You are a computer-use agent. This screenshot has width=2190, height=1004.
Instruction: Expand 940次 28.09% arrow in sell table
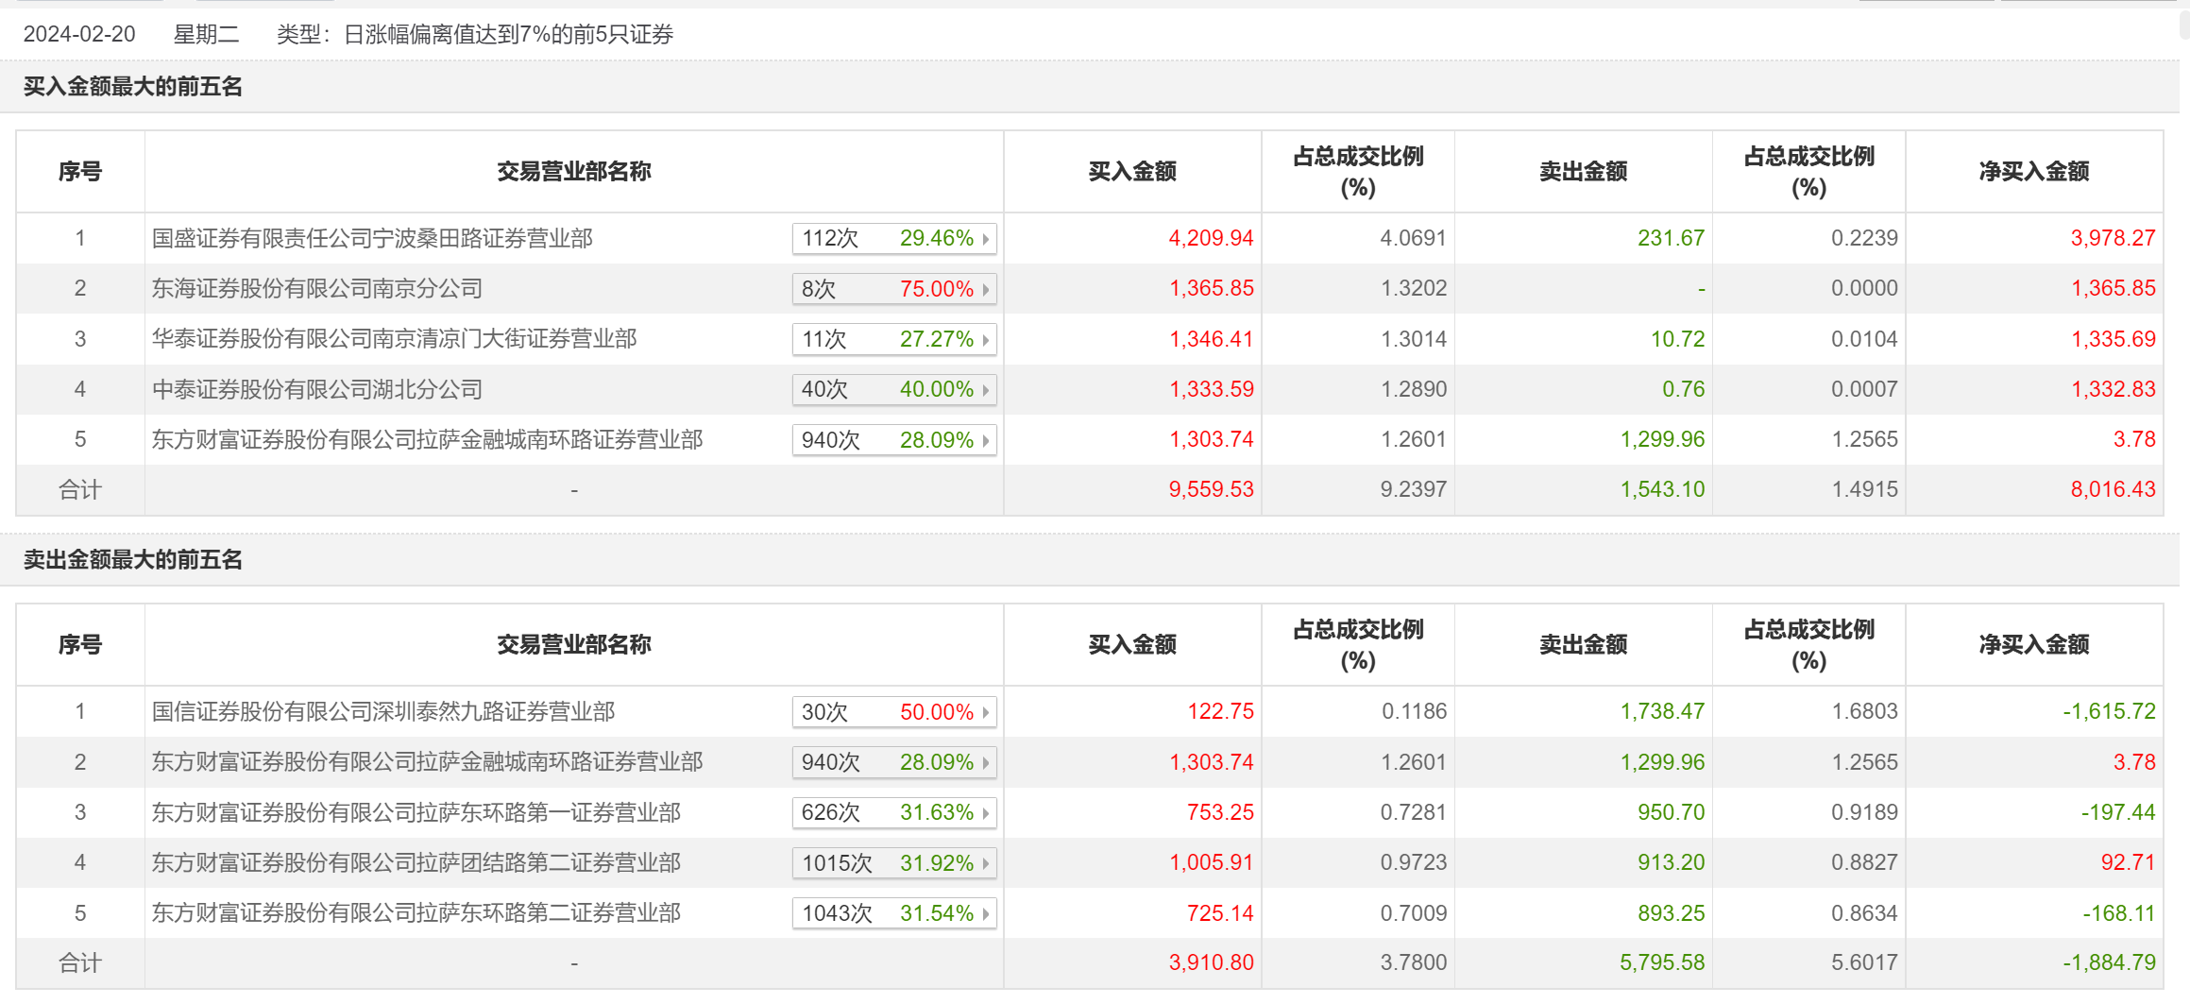(985, 762)
